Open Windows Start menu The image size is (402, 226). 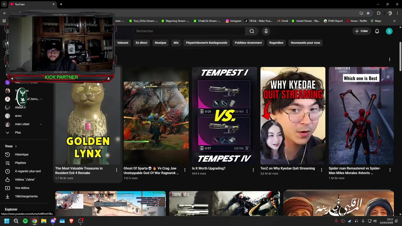pos(7,221)
